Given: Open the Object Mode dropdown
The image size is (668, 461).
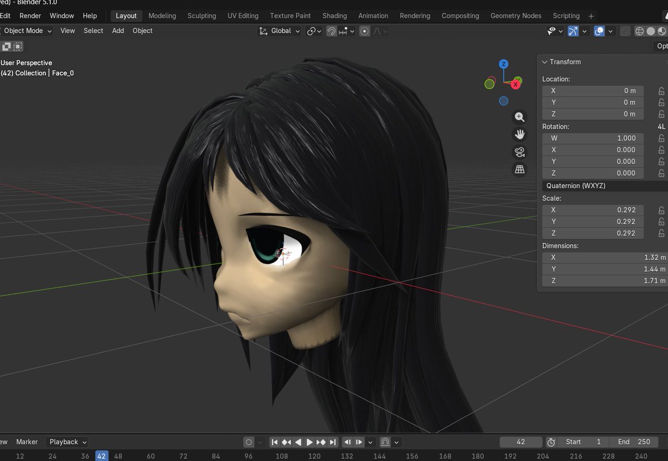Looking at the screenshot, I should click(27, 31).
